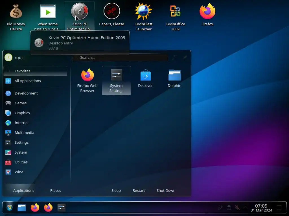289x216 pixels.
Task: Focus the Search field in launcher
Action: pyautogui.click(x=120, y=57)
